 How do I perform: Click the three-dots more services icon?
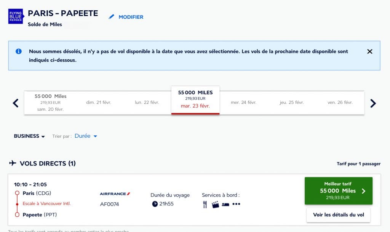(236, 204)
